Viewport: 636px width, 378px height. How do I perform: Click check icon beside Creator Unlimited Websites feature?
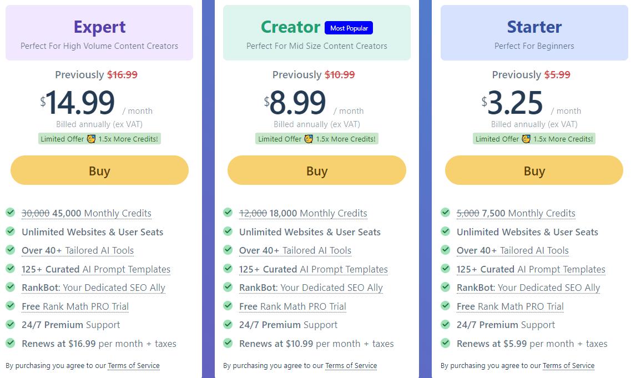pos(228,231)
